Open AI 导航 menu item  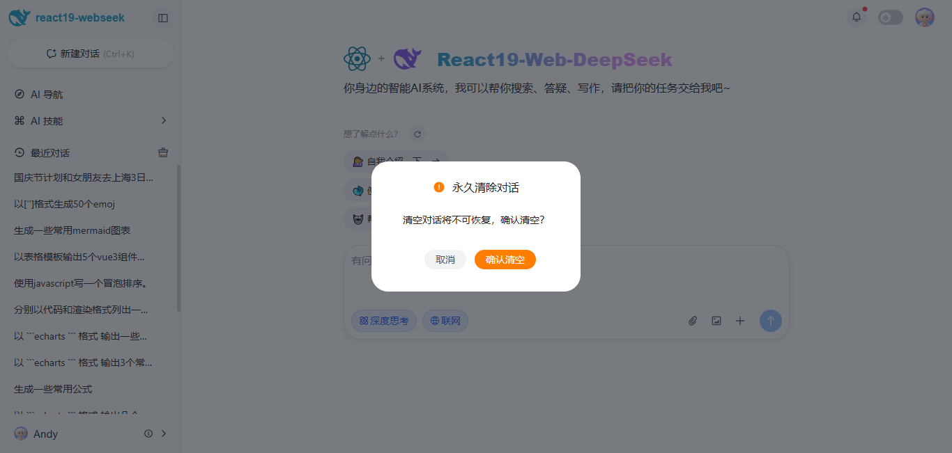(x=91, y=95)
